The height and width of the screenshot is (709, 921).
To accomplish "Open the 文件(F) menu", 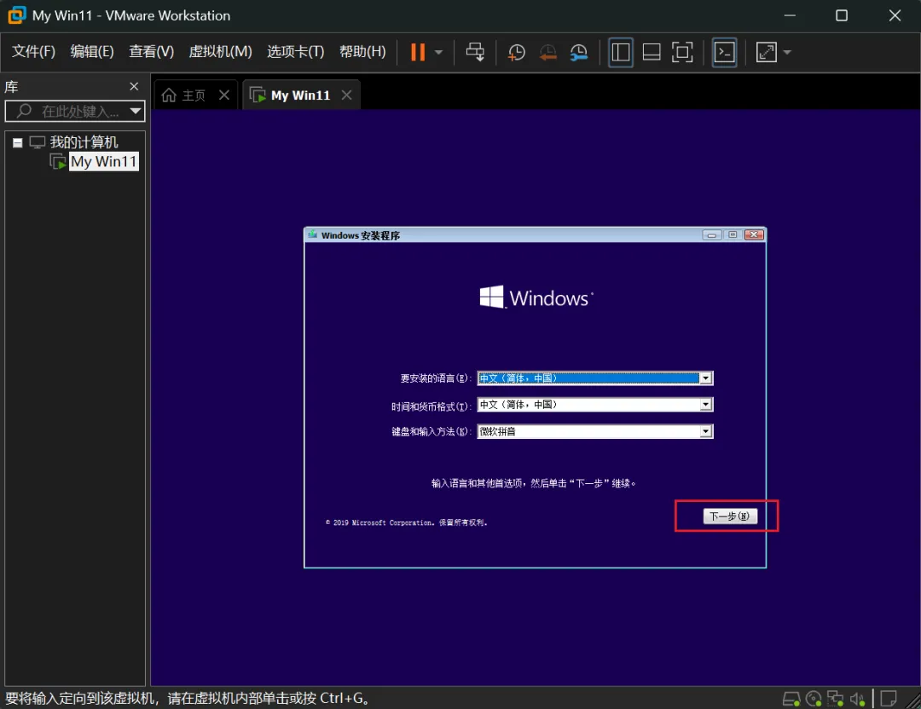I will [33, 52].
